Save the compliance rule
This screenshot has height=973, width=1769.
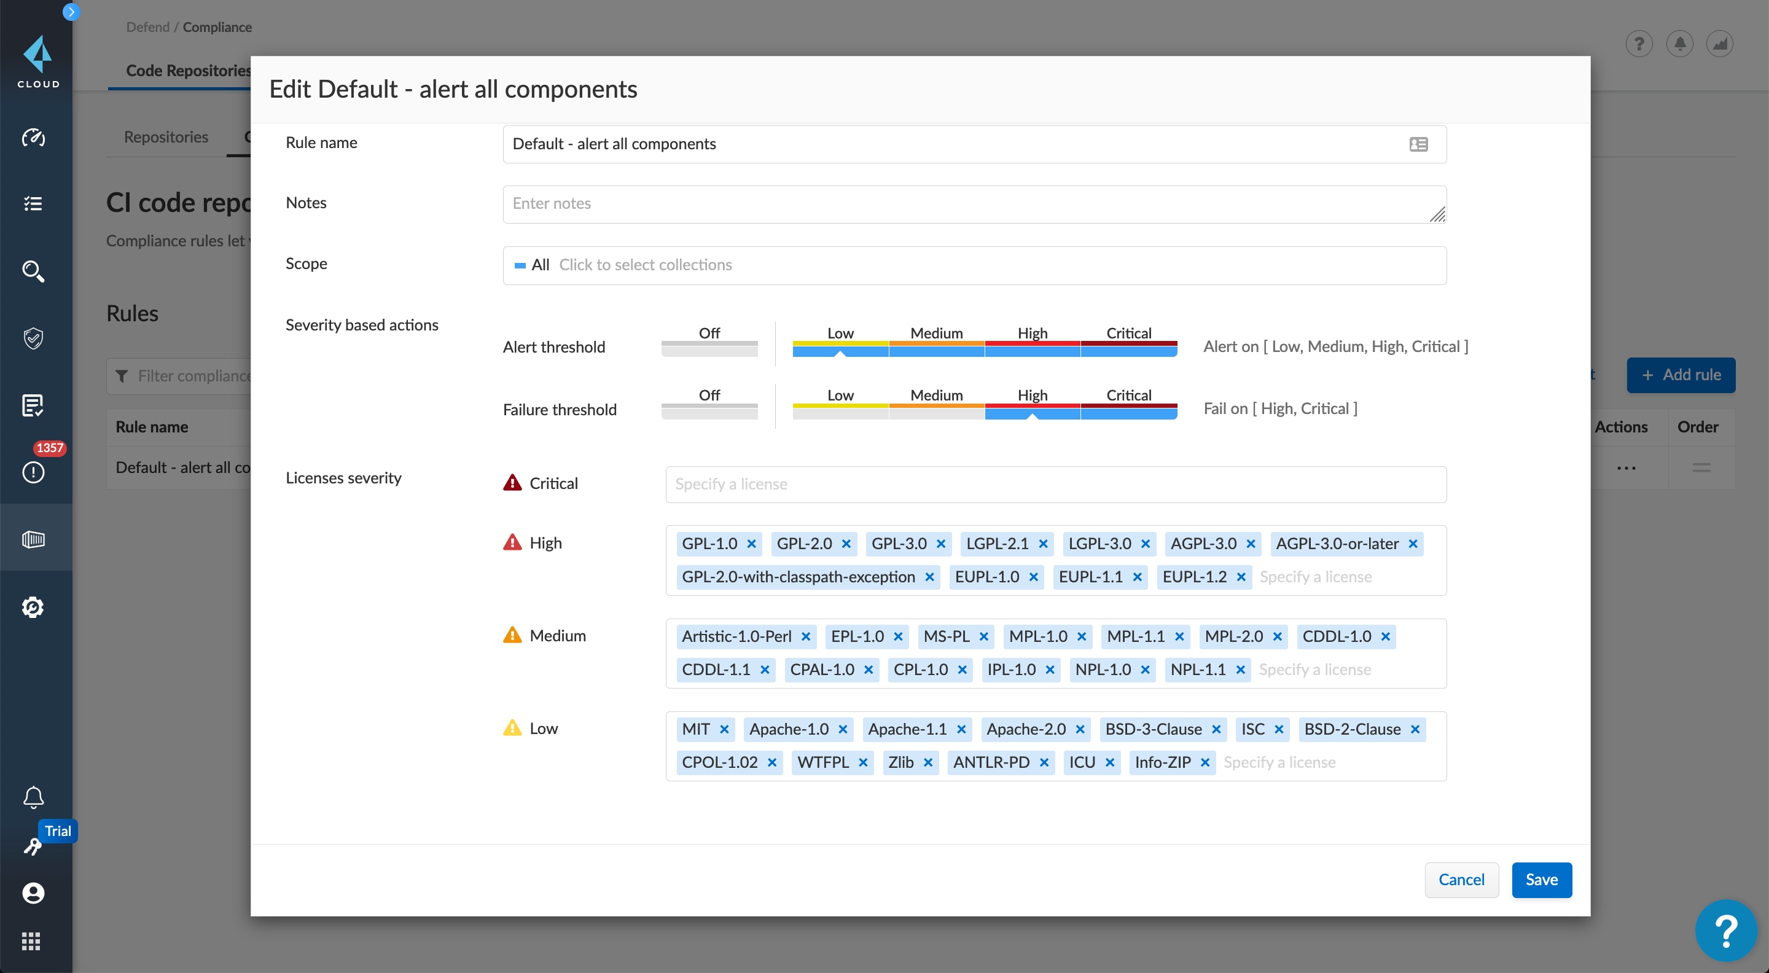[1541, 880]
